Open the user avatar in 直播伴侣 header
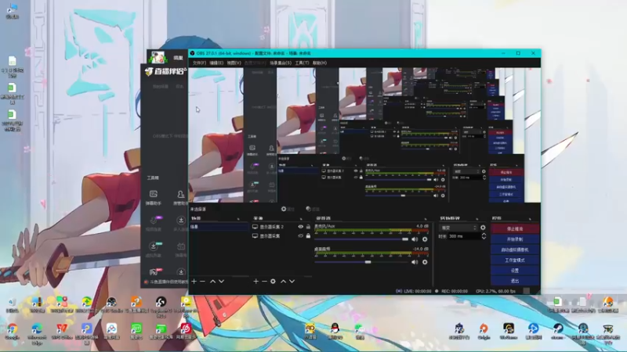627x352 pixels. click(158, 57)
